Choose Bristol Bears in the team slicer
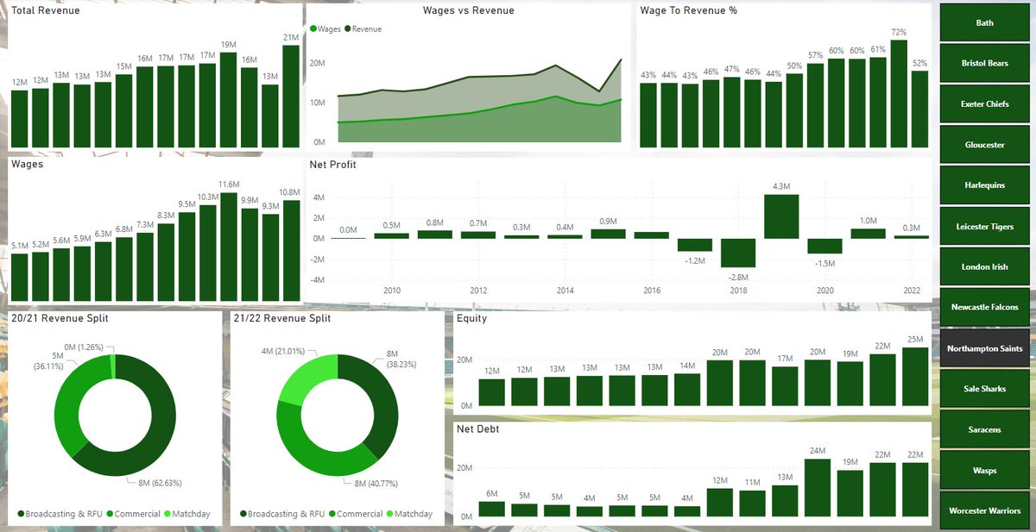Screen dimensions: 1036x532 [985, 64]
